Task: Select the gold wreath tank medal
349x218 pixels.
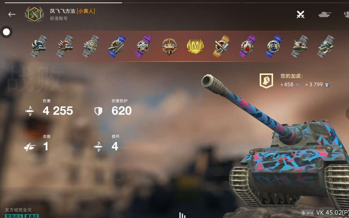Action: (169, 46)
